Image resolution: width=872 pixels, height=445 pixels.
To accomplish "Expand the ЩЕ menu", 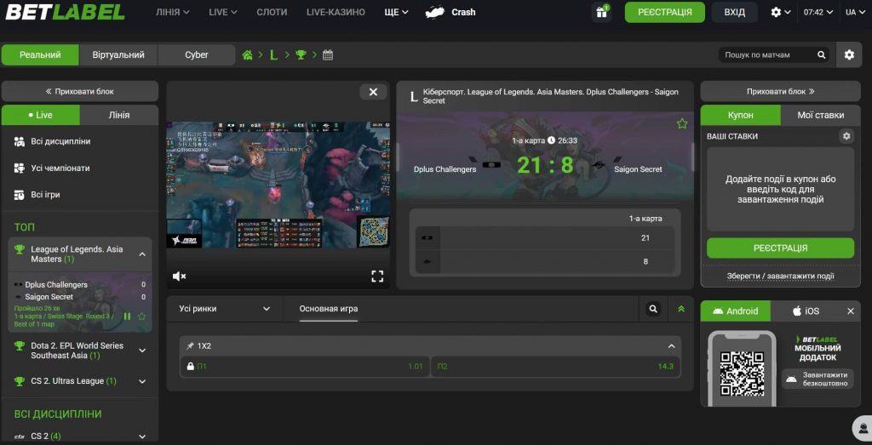I will point(396,12).
